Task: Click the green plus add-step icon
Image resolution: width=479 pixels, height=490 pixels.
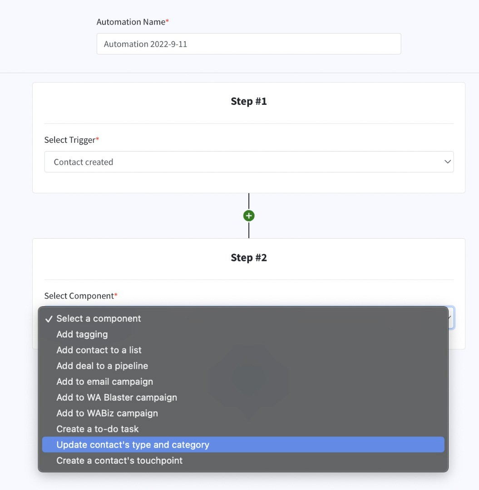Action: click(249, 216)
